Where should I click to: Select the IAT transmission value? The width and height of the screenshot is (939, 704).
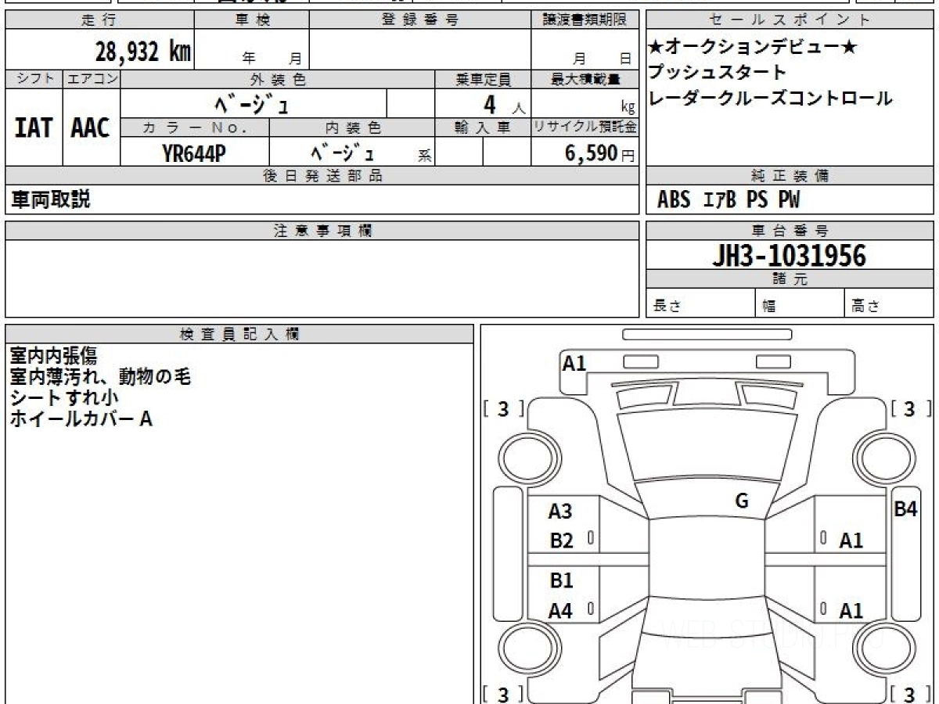pos(34,128)
